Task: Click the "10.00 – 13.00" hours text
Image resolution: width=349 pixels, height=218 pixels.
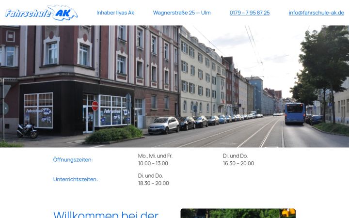Action: coord(153,163)
